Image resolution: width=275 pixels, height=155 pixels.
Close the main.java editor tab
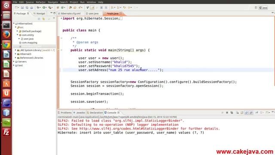120,13
